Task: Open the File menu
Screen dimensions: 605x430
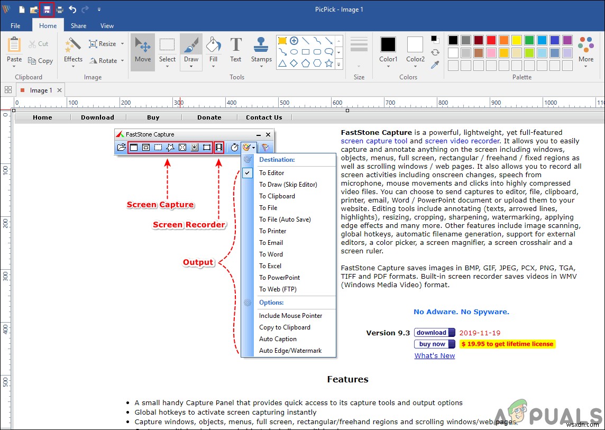Action: click(x=15, y=25)
